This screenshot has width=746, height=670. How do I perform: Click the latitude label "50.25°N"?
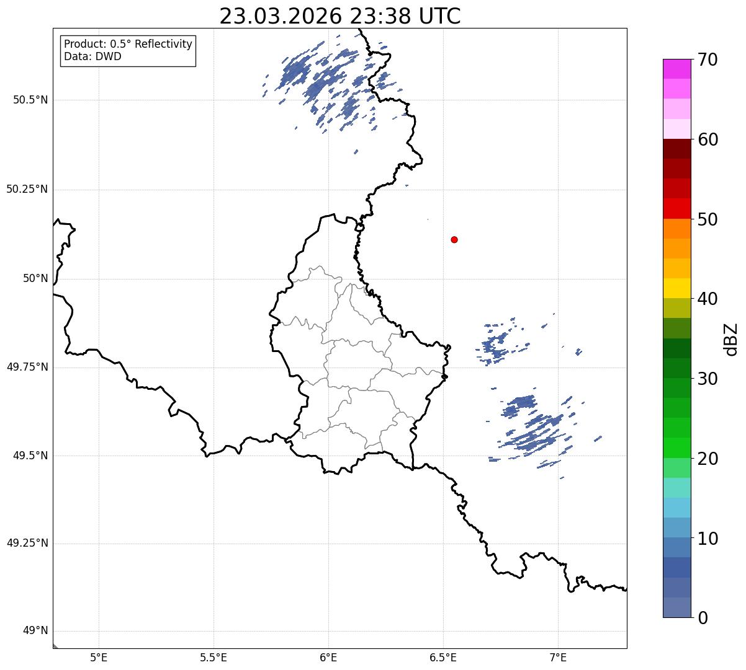coord(27,189)
